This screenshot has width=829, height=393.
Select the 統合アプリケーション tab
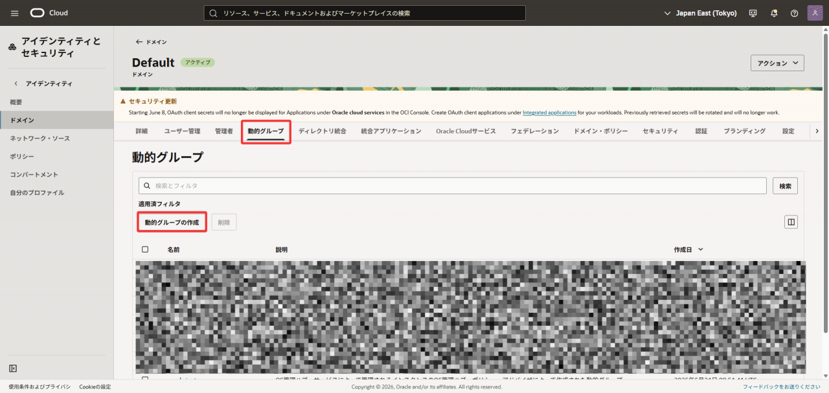pyautogui.click(x=391, y=131)
